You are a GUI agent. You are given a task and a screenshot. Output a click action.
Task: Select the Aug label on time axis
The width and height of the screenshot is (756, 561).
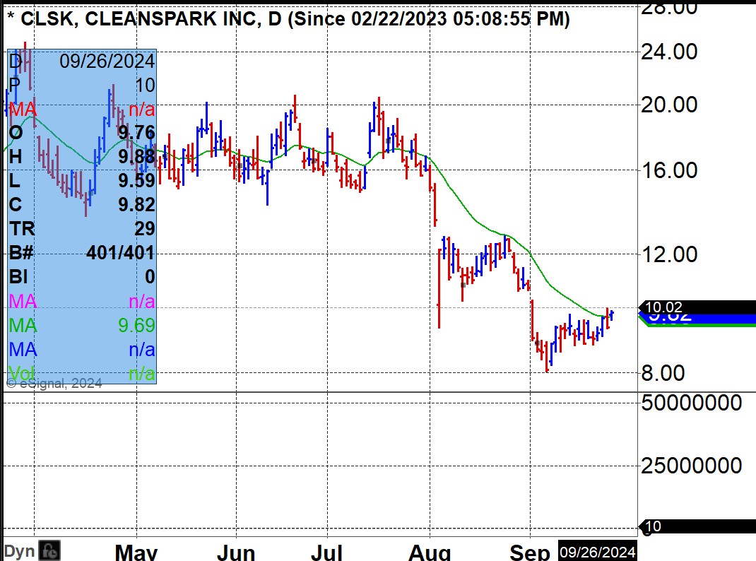430,552
